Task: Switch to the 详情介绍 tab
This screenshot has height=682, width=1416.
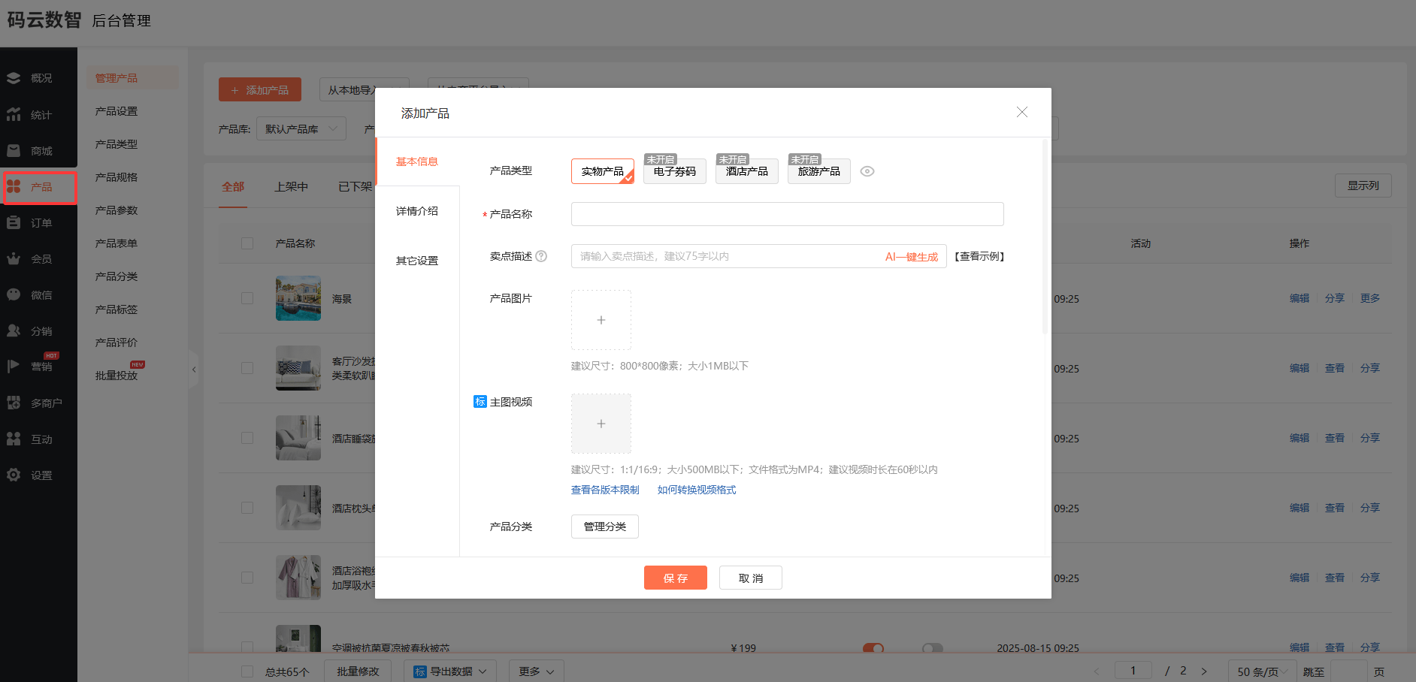Action: point(417,210)
